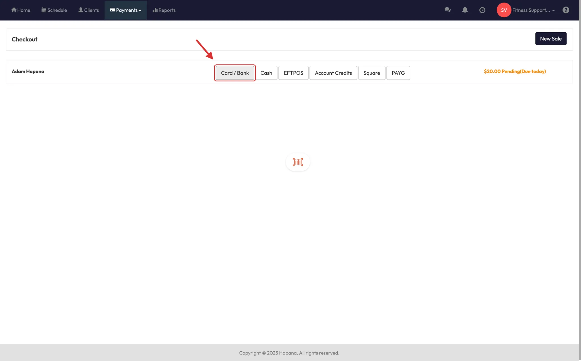
Task: Select the EFTPOS payment option
Action: (x=293, y=73)
